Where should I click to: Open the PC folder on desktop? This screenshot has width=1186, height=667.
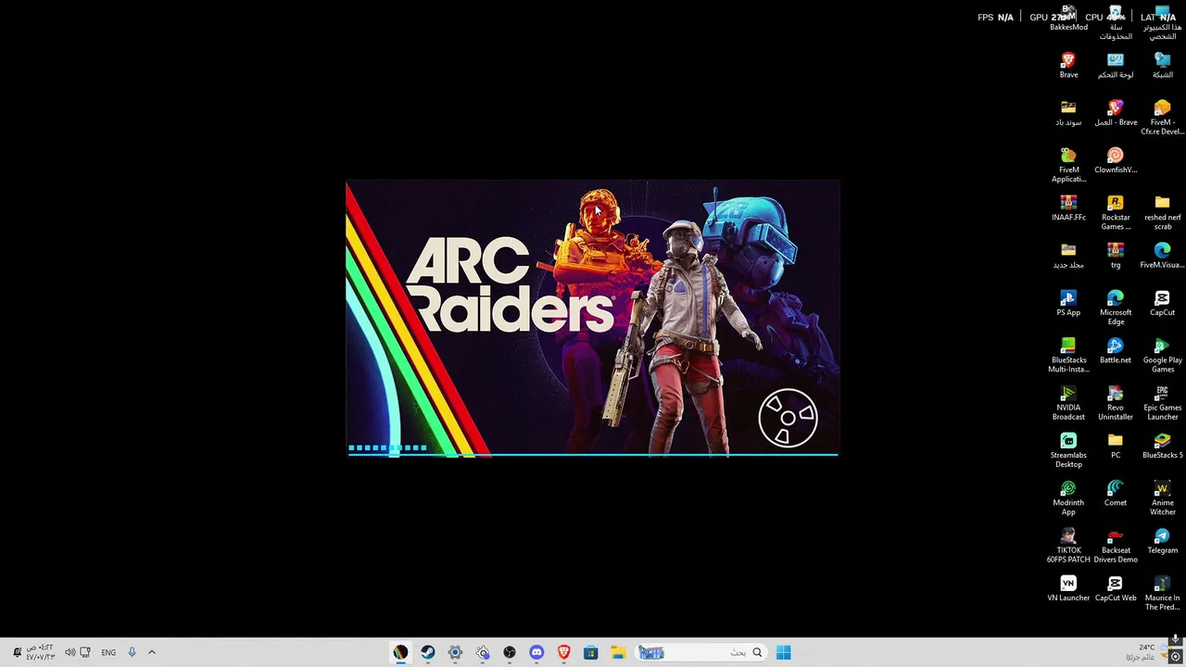1116,445
